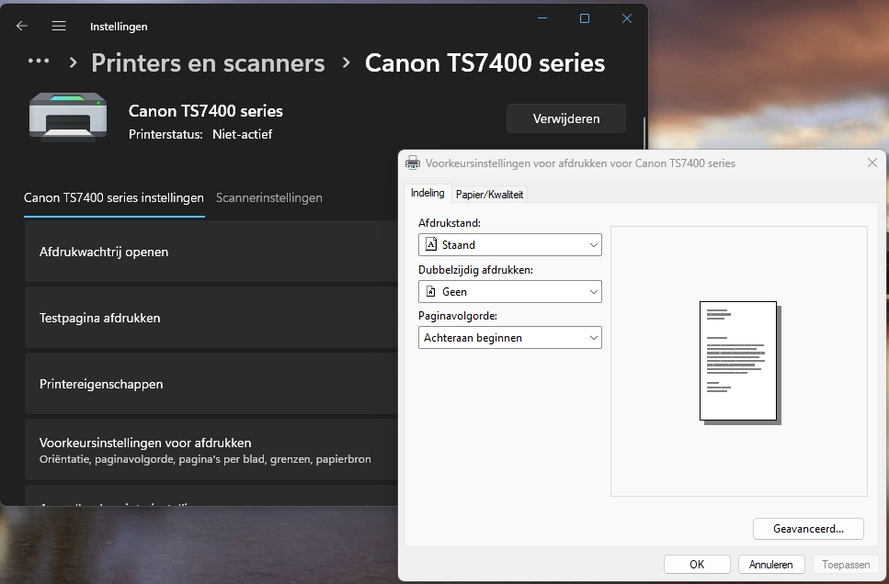Select the Indeling tab
Screen dimensions: 889x584
(x=427, y=194)
